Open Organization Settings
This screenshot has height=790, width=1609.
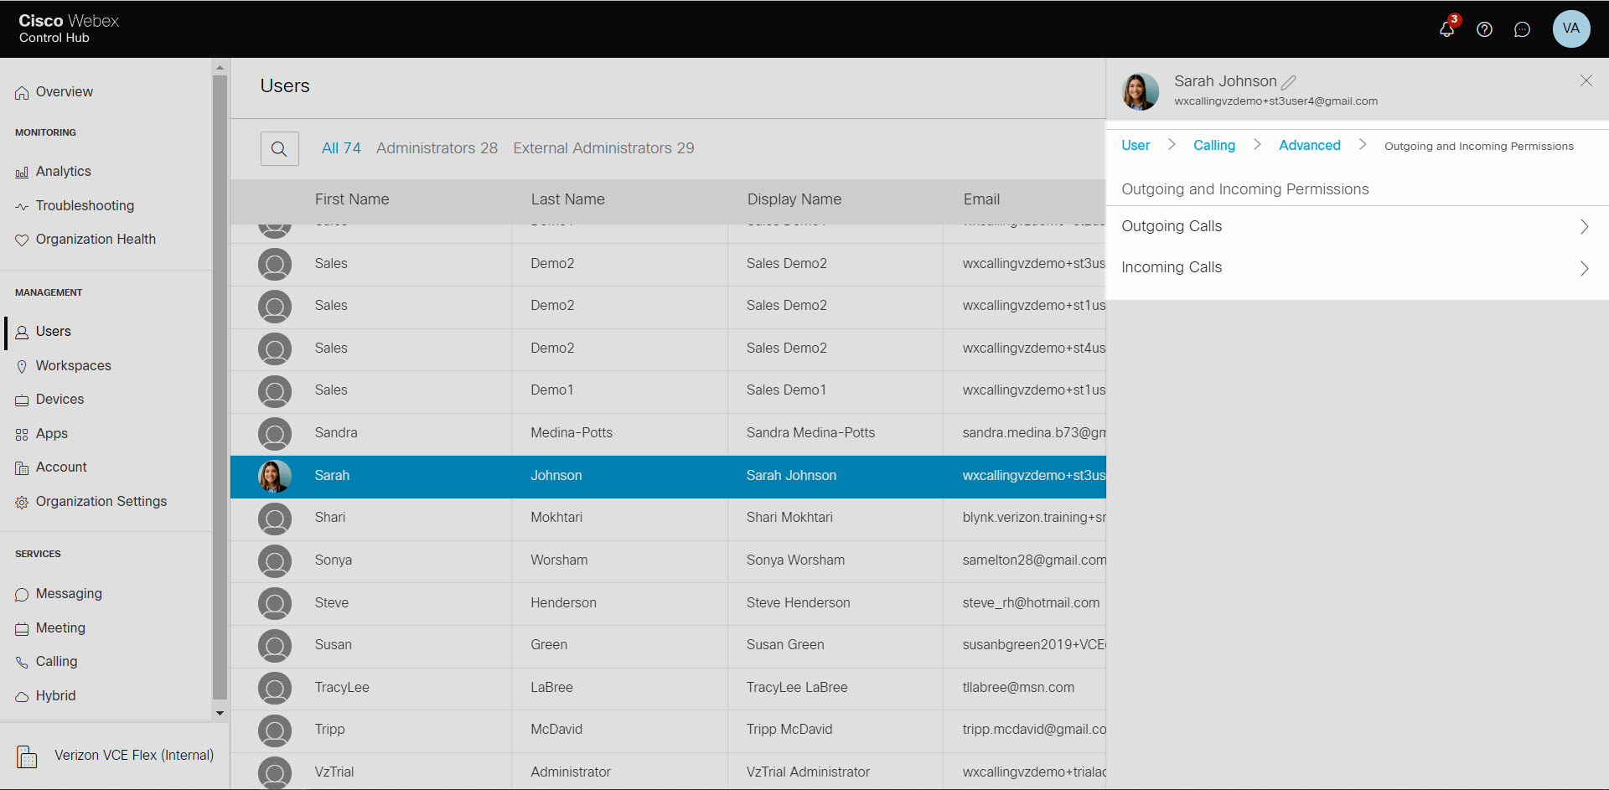pyautogui.click(x=101, y=501)
